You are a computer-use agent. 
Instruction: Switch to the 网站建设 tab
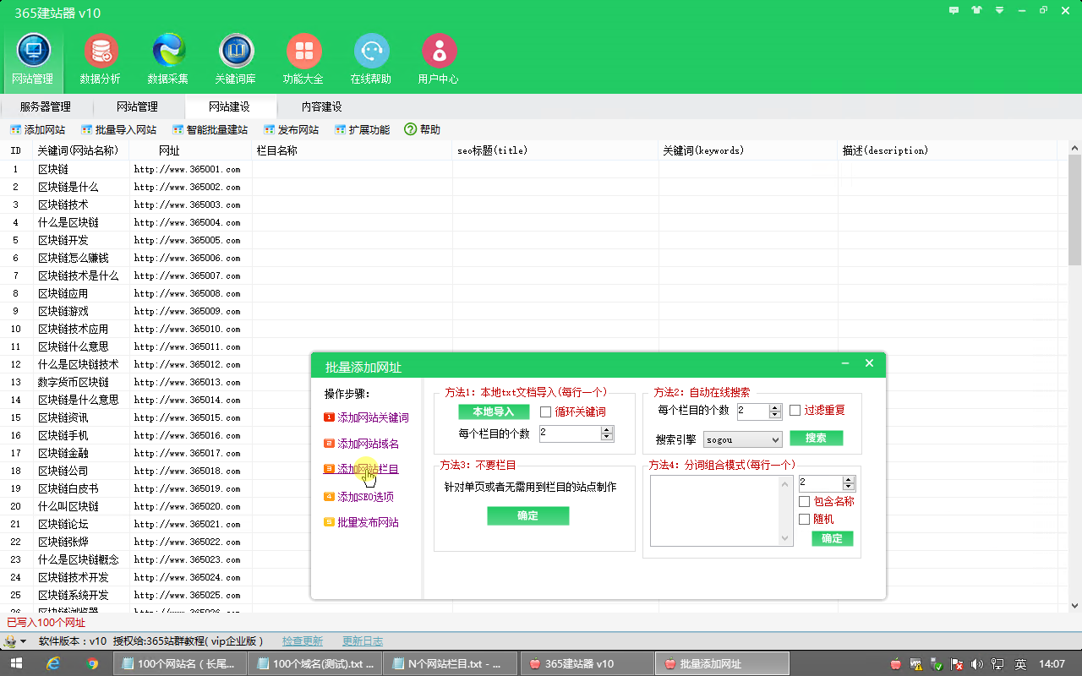[x=229, y=106]
